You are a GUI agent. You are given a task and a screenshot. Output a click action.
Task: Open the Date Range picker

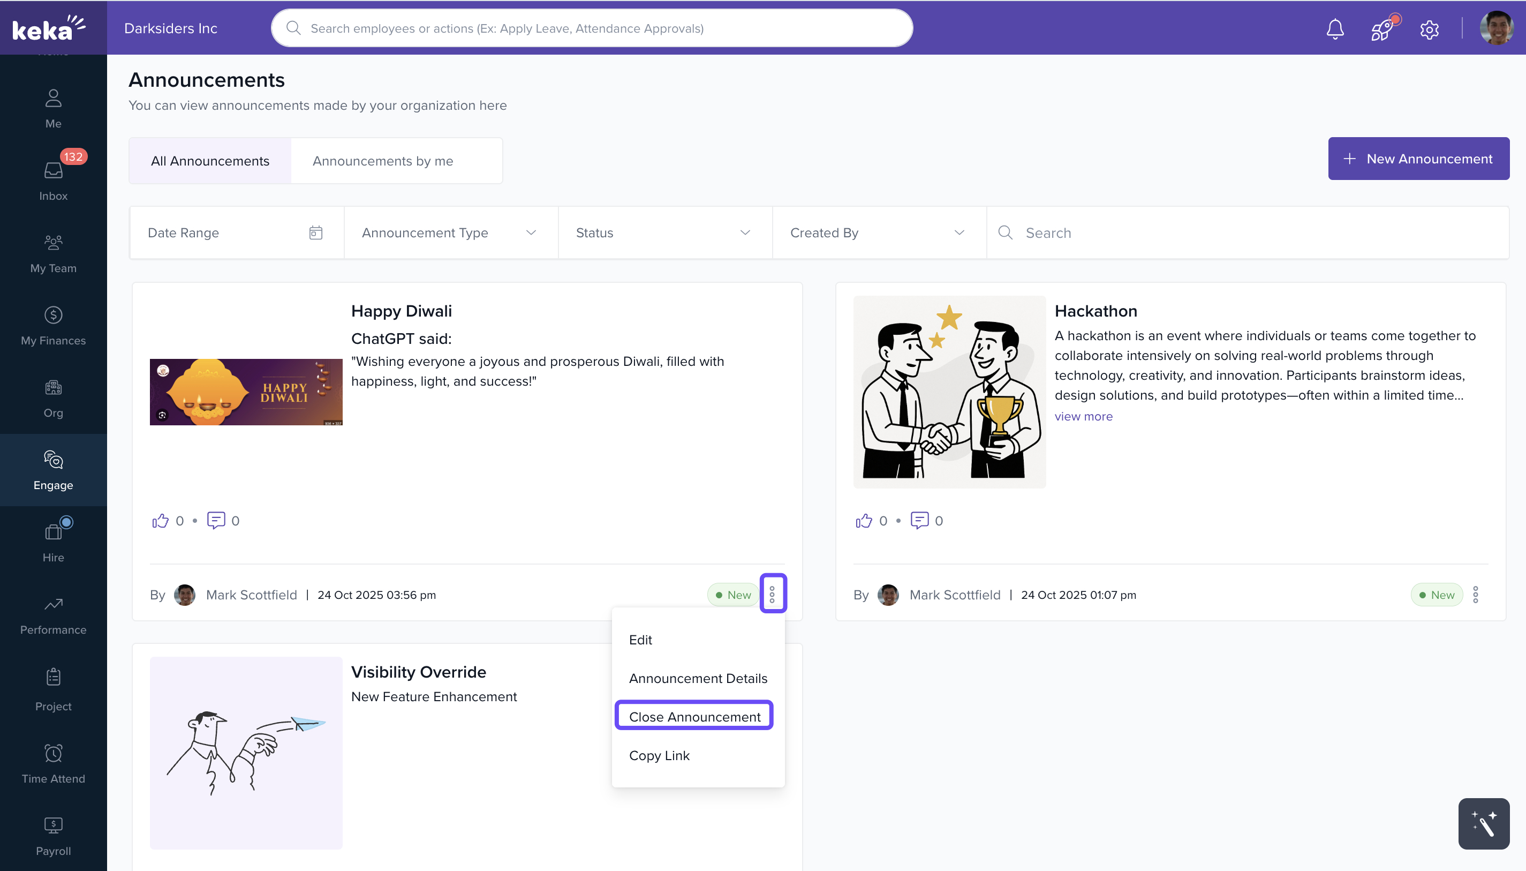(x=236, y=232)
